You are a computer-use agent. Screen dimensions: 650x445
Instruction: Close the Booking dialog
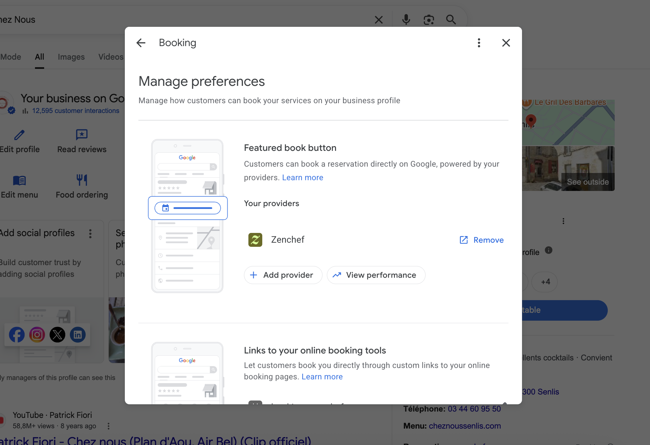506,43
